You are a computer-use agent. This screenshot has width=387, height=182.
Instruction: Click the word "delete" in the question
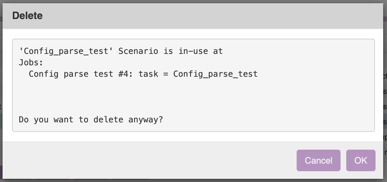108,120
